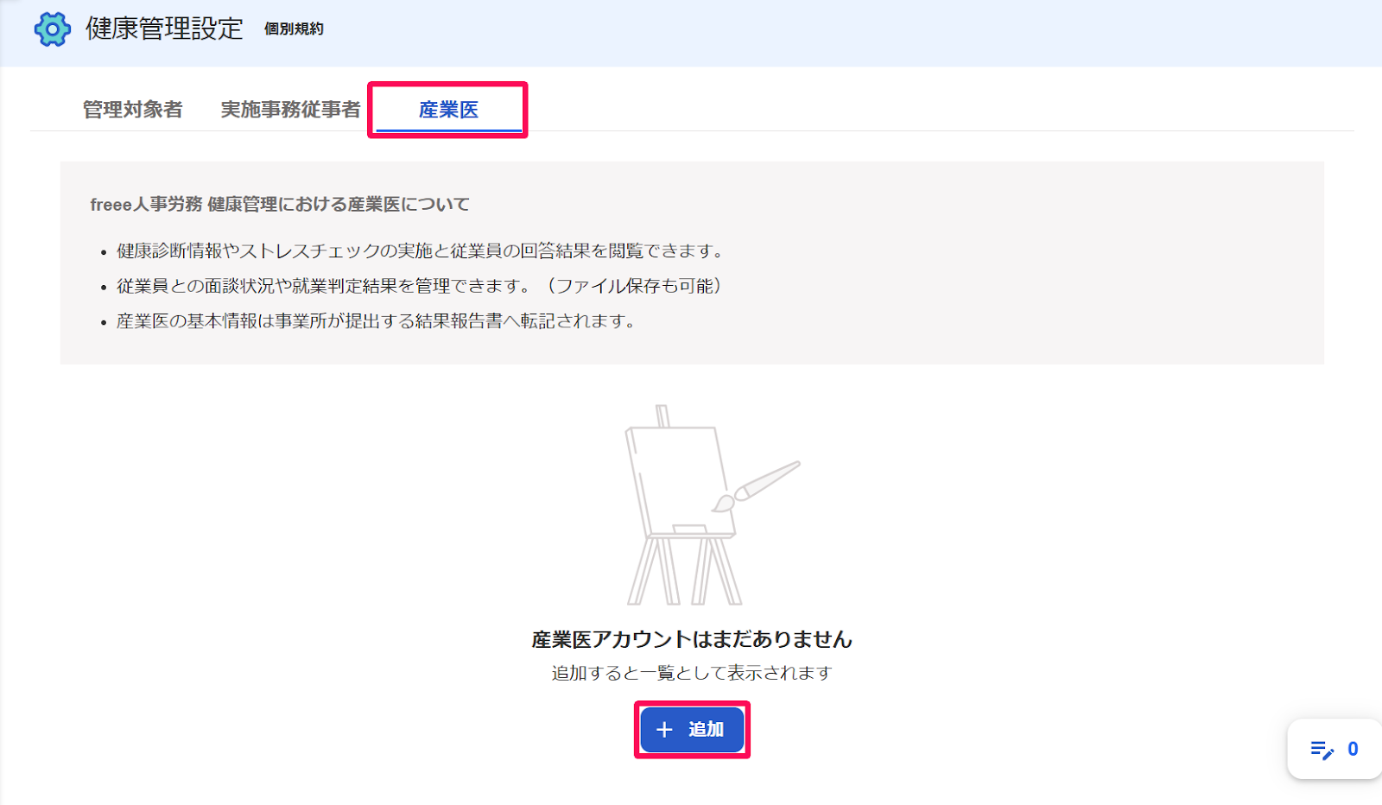The height and width of the screenshot is (805, 1382).
Task: Click the bullet about 産業医の基本情報
Action: coord(377,321)
